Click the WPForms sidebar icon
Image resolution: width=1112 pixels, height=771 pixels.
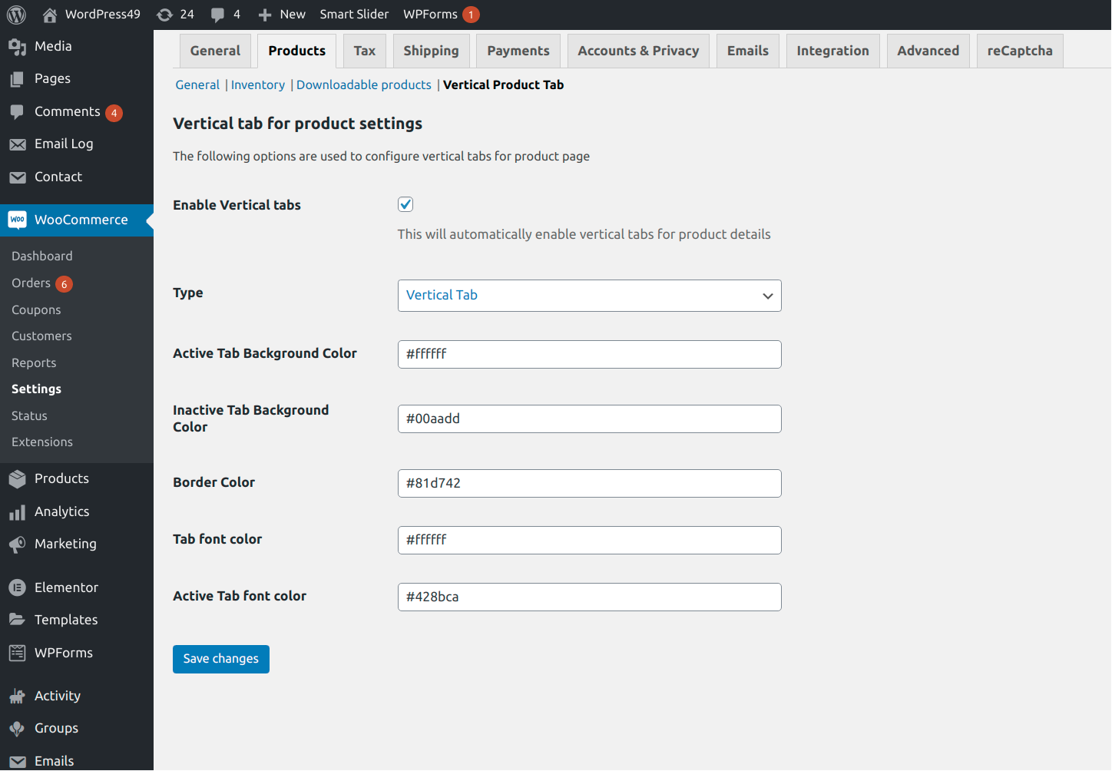pyautogui.click(x=17, y=653)
